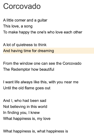Click the line 'In finding you, I knew'
Viewport: 94px width, 139px height.
(x=21, y=113)
